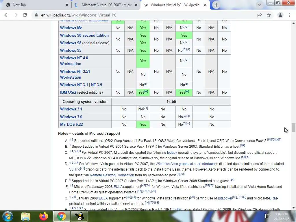Open the Windows Me link
Image resolution: width=296 pixels, height=222 pixels.
tap(71, 28)
